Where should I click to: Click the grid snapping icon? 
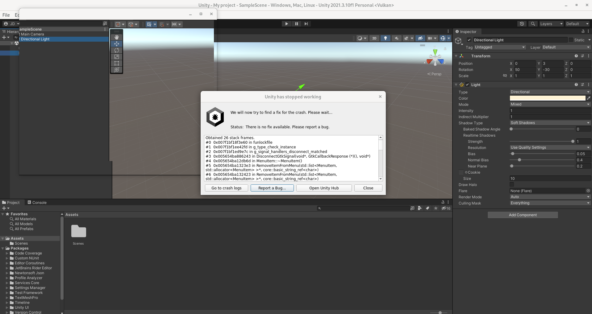pyautogui.click(x=162, y=24)
